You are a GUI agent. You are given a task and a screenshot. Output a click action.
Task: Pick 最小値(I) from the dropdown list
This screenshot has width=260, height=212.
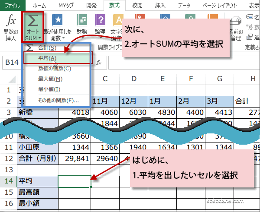49,89
